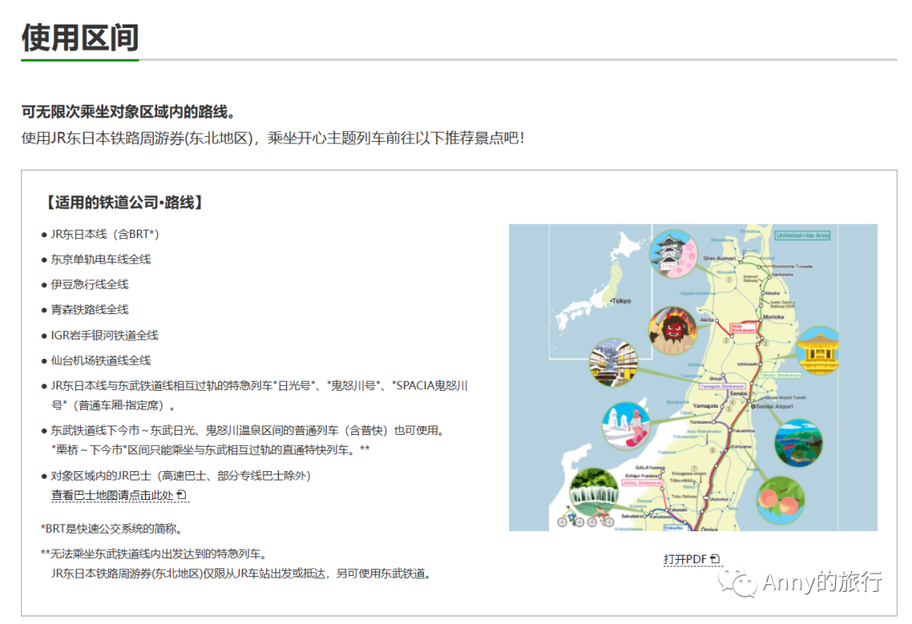Click the list item 伊豆急行线全线
The image size is (912, 624).
90,284
